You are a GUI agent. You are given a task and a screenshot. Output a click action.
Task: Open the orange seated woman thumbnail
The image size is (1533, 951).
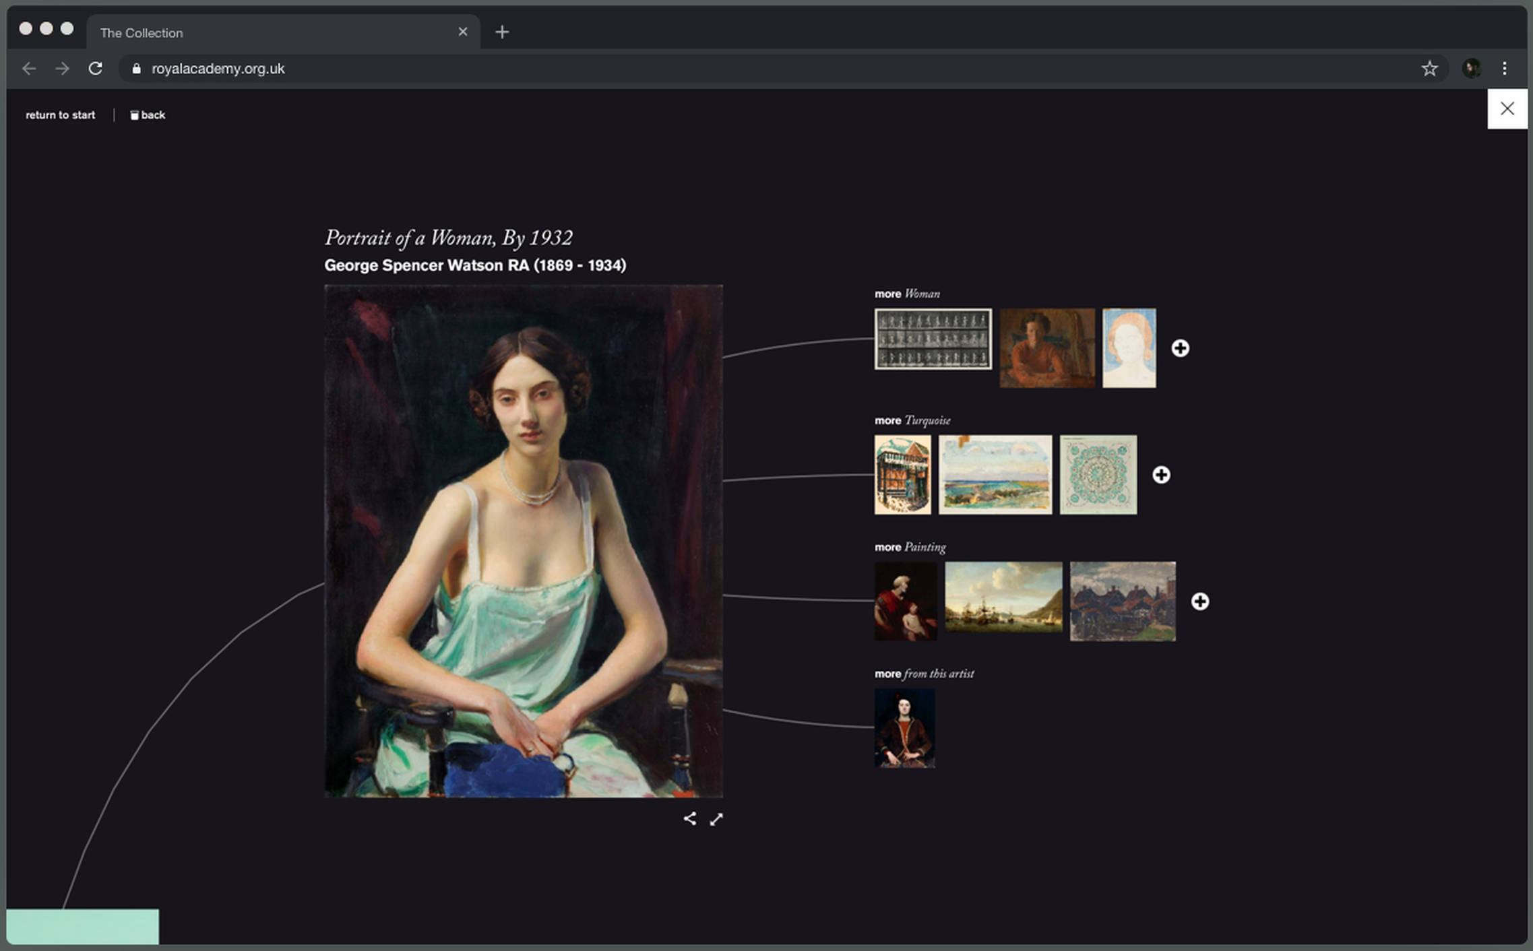(x=1047, y=348)
